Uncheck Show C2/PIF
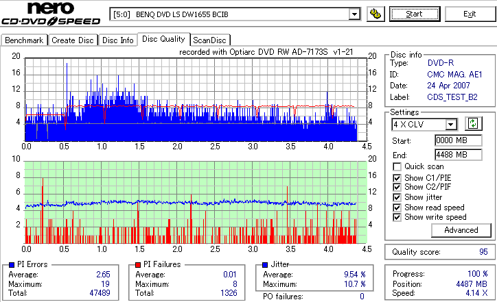The height and width of the screenshot is (302, 497). pos(397,187)
